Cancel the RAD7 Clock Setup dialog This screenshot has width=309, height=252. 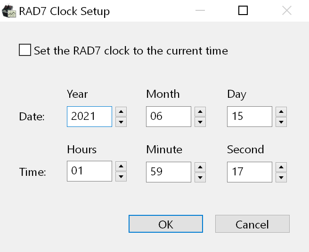pyautogui.click(x=252, y=224)
